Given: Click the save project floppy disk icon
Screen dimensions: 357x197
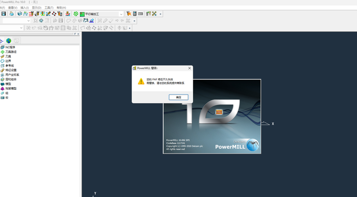Looking at the screenshot, I should (x=4, y=14).
